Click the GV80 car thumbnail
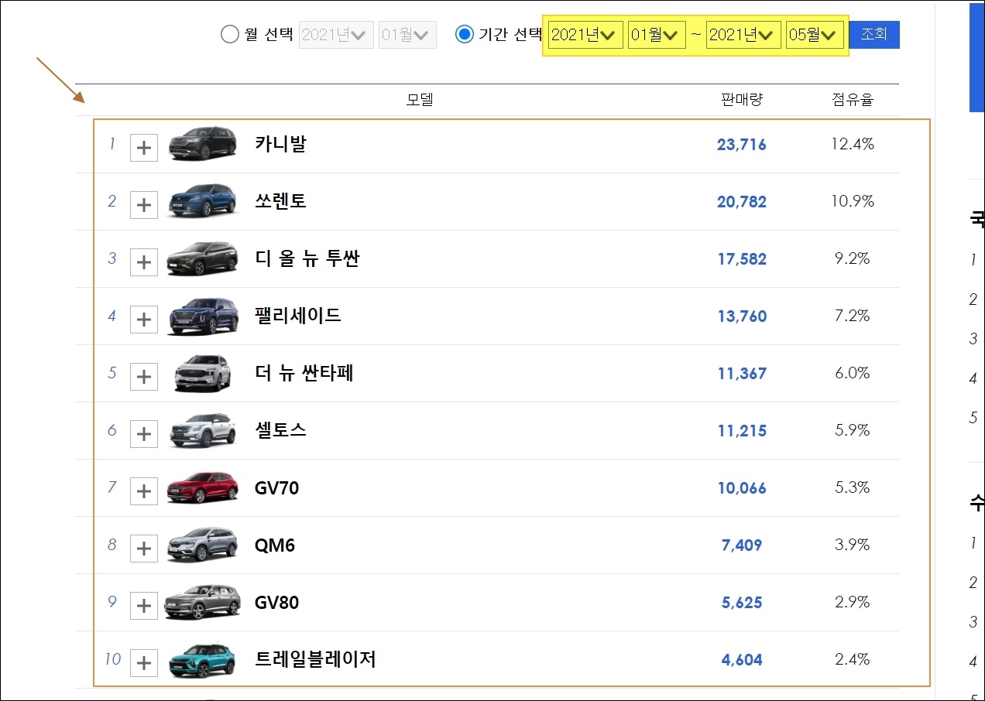This screenshot has height=701, width=985. pos(202,602)
